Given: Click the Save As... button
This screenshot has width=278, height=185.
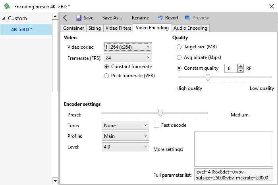Looking at the screenshot, I should click(x=112, y=18).
